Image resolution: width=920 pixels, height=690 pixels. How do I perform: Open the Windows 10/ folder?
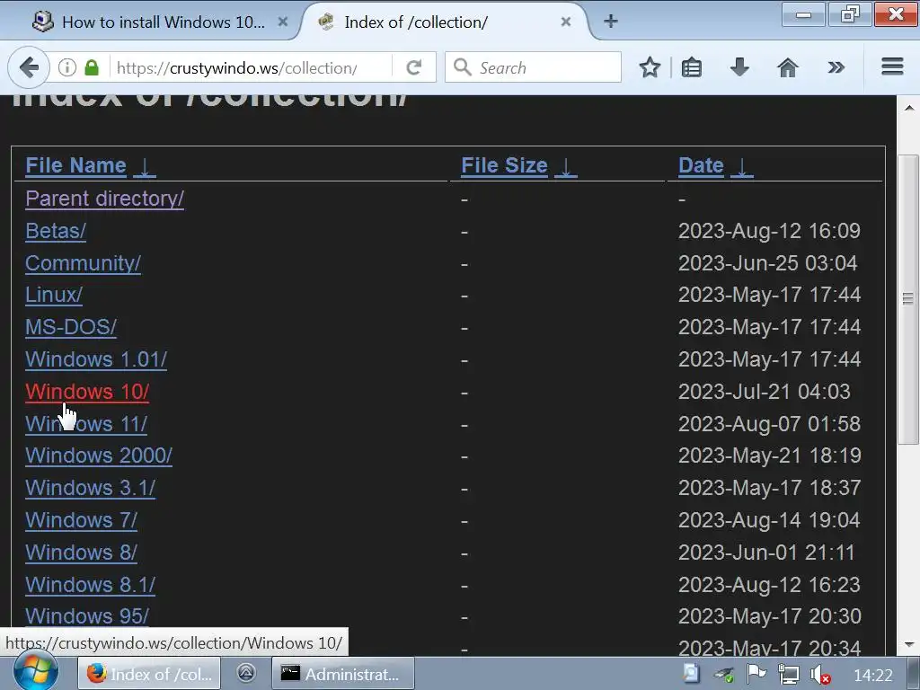(x=87, y=392)
